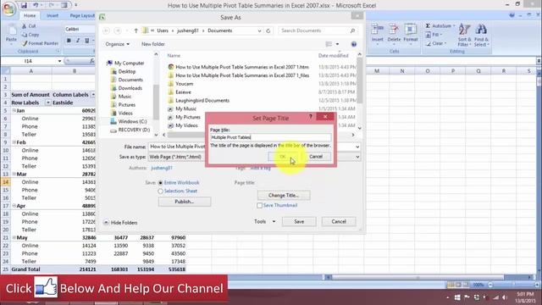Click the Save button in Save As

[x=299, y=222]
